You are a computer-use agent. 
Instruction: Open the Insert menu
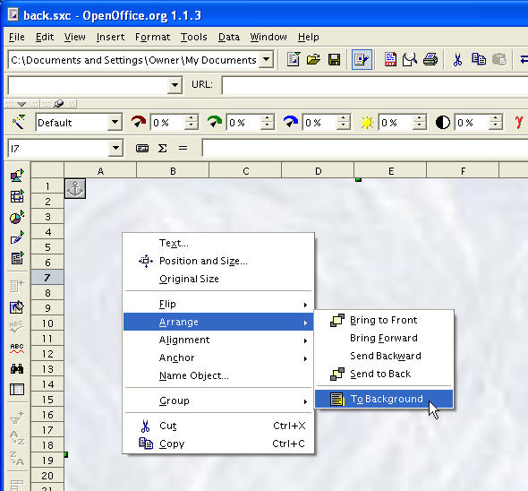point(110,37)
